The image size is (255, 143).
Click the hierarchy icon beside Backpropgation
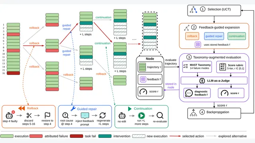click(x=193, y=113)
